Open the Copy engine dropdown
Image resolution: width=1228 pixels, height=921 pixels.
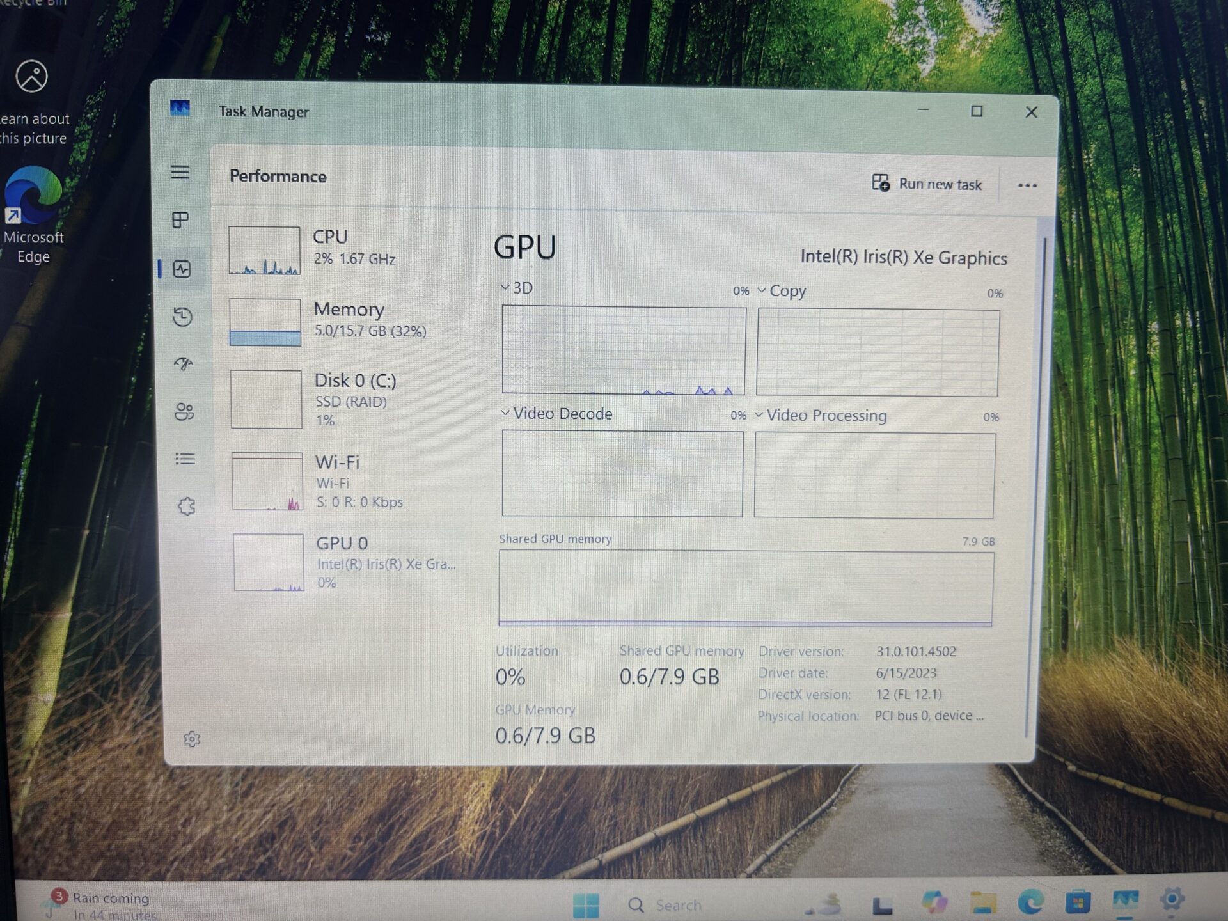782,291
